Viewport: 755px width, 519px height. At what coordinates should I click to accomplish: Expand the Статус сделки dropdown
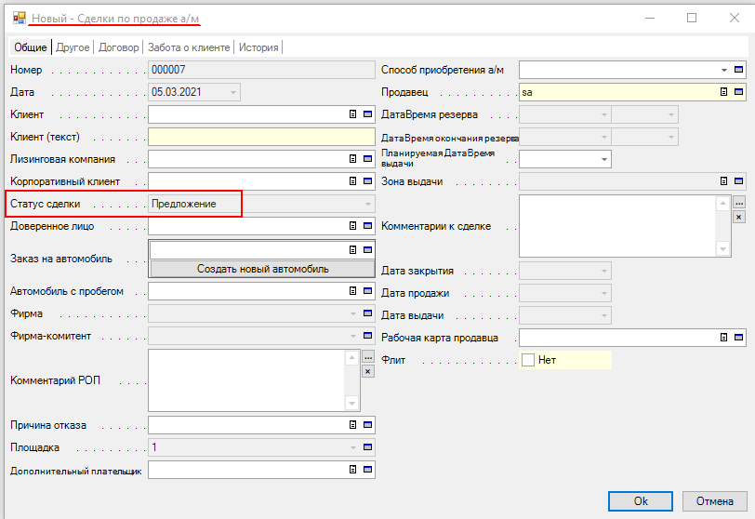tap(368, 204)
